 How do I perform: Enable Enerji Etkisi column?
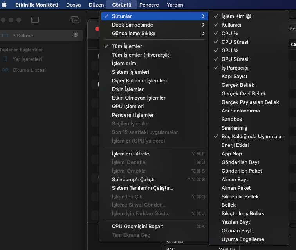tap(249, 145)
